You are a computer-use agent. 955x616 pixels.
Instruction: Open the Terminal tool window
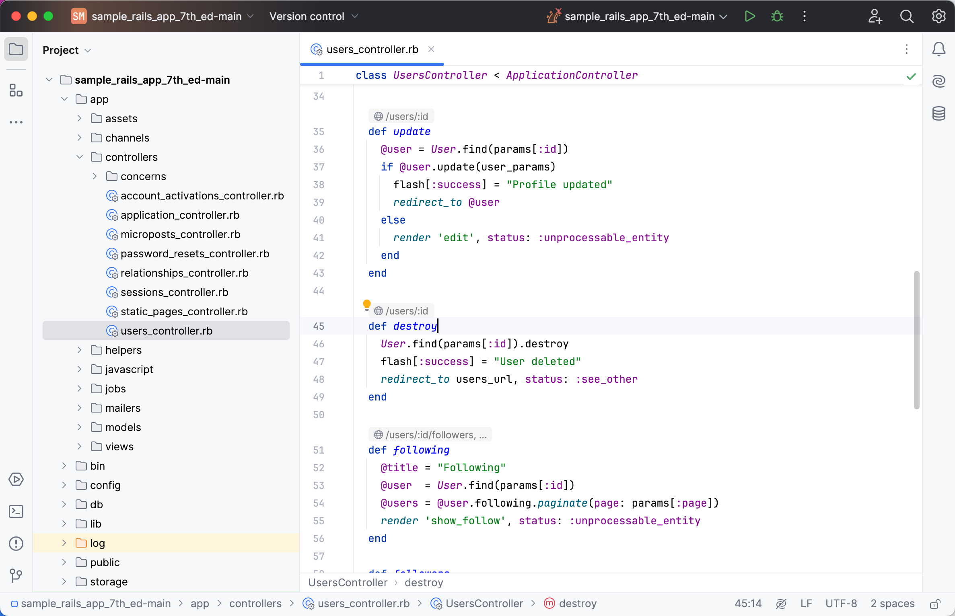16,511
